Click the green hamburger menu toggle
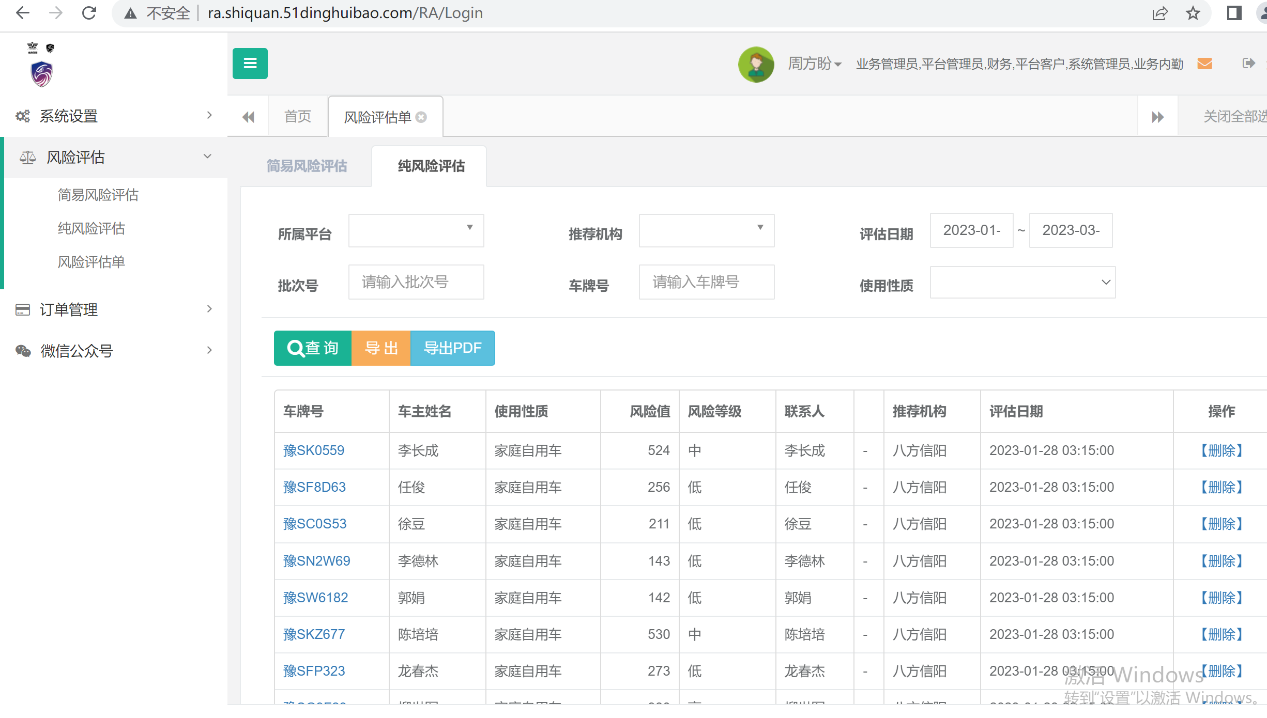The height and width of the screenshot is (718, 1267). tap(250, 64)
